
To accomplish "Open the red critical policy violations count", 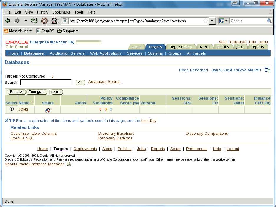I will 100,110.
